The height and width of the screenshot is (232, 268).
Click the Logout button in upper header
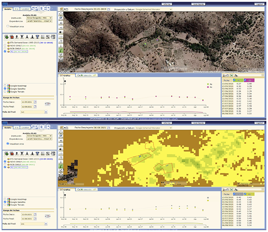pos(259,4)
